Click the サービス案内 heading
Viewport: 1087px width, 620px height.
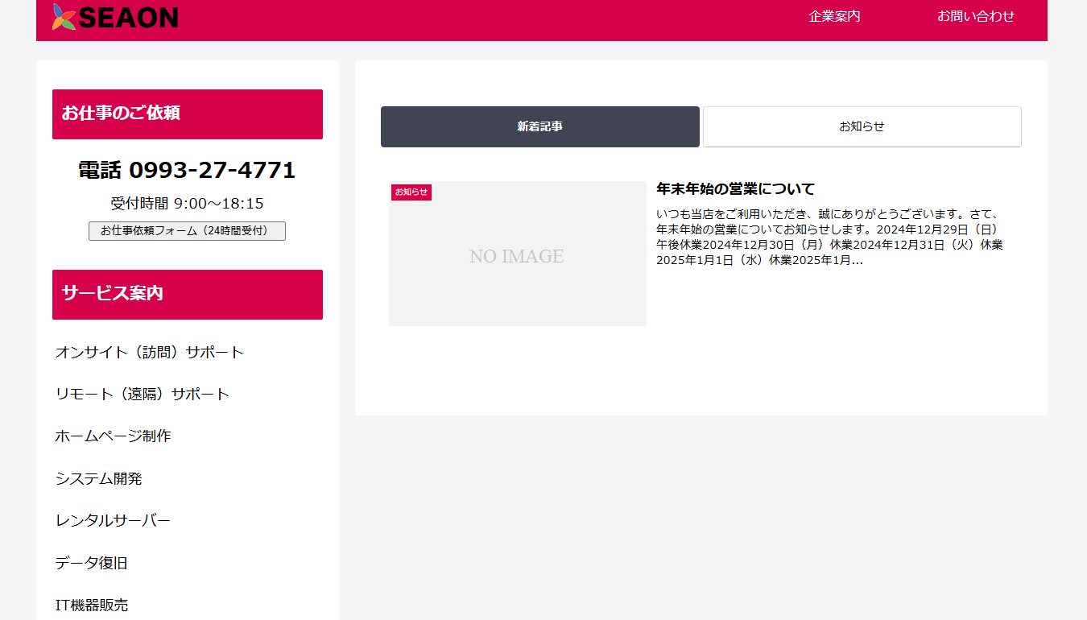pos(188,295)
